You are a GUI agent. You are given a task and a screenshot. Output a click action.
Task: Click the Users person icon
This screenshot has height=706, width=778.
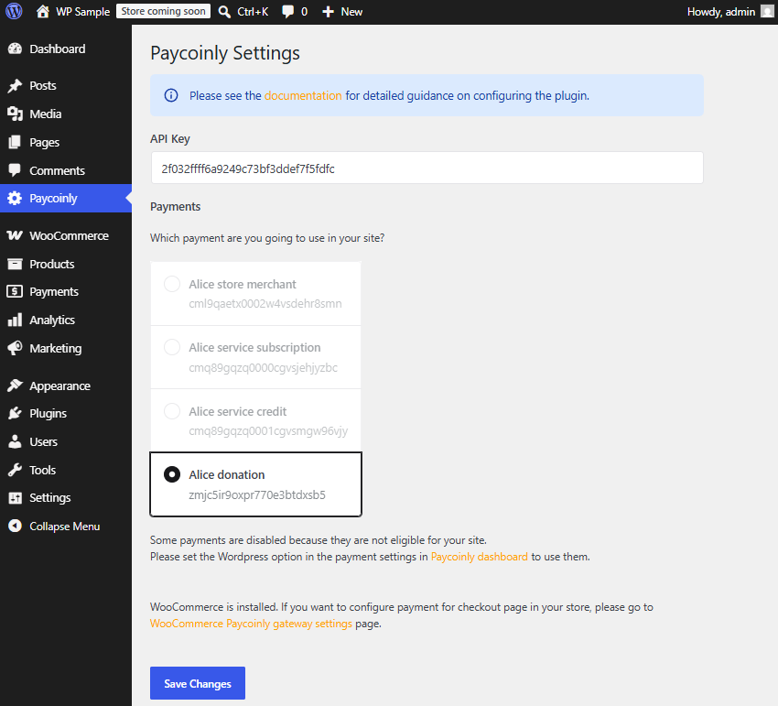tap(15, 441)
